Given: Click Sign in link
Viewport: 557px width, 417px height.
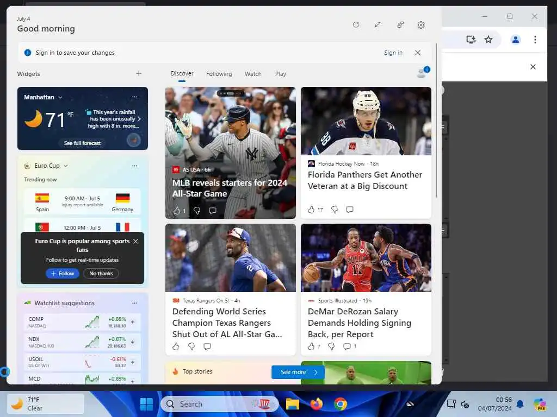Looking at the screenshot, I should coord(393,53).
